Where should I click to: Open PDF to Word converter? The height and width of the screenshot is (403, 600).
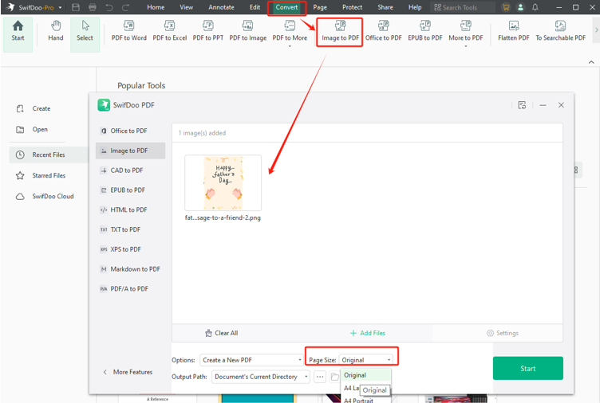click(x=129, y=31)
